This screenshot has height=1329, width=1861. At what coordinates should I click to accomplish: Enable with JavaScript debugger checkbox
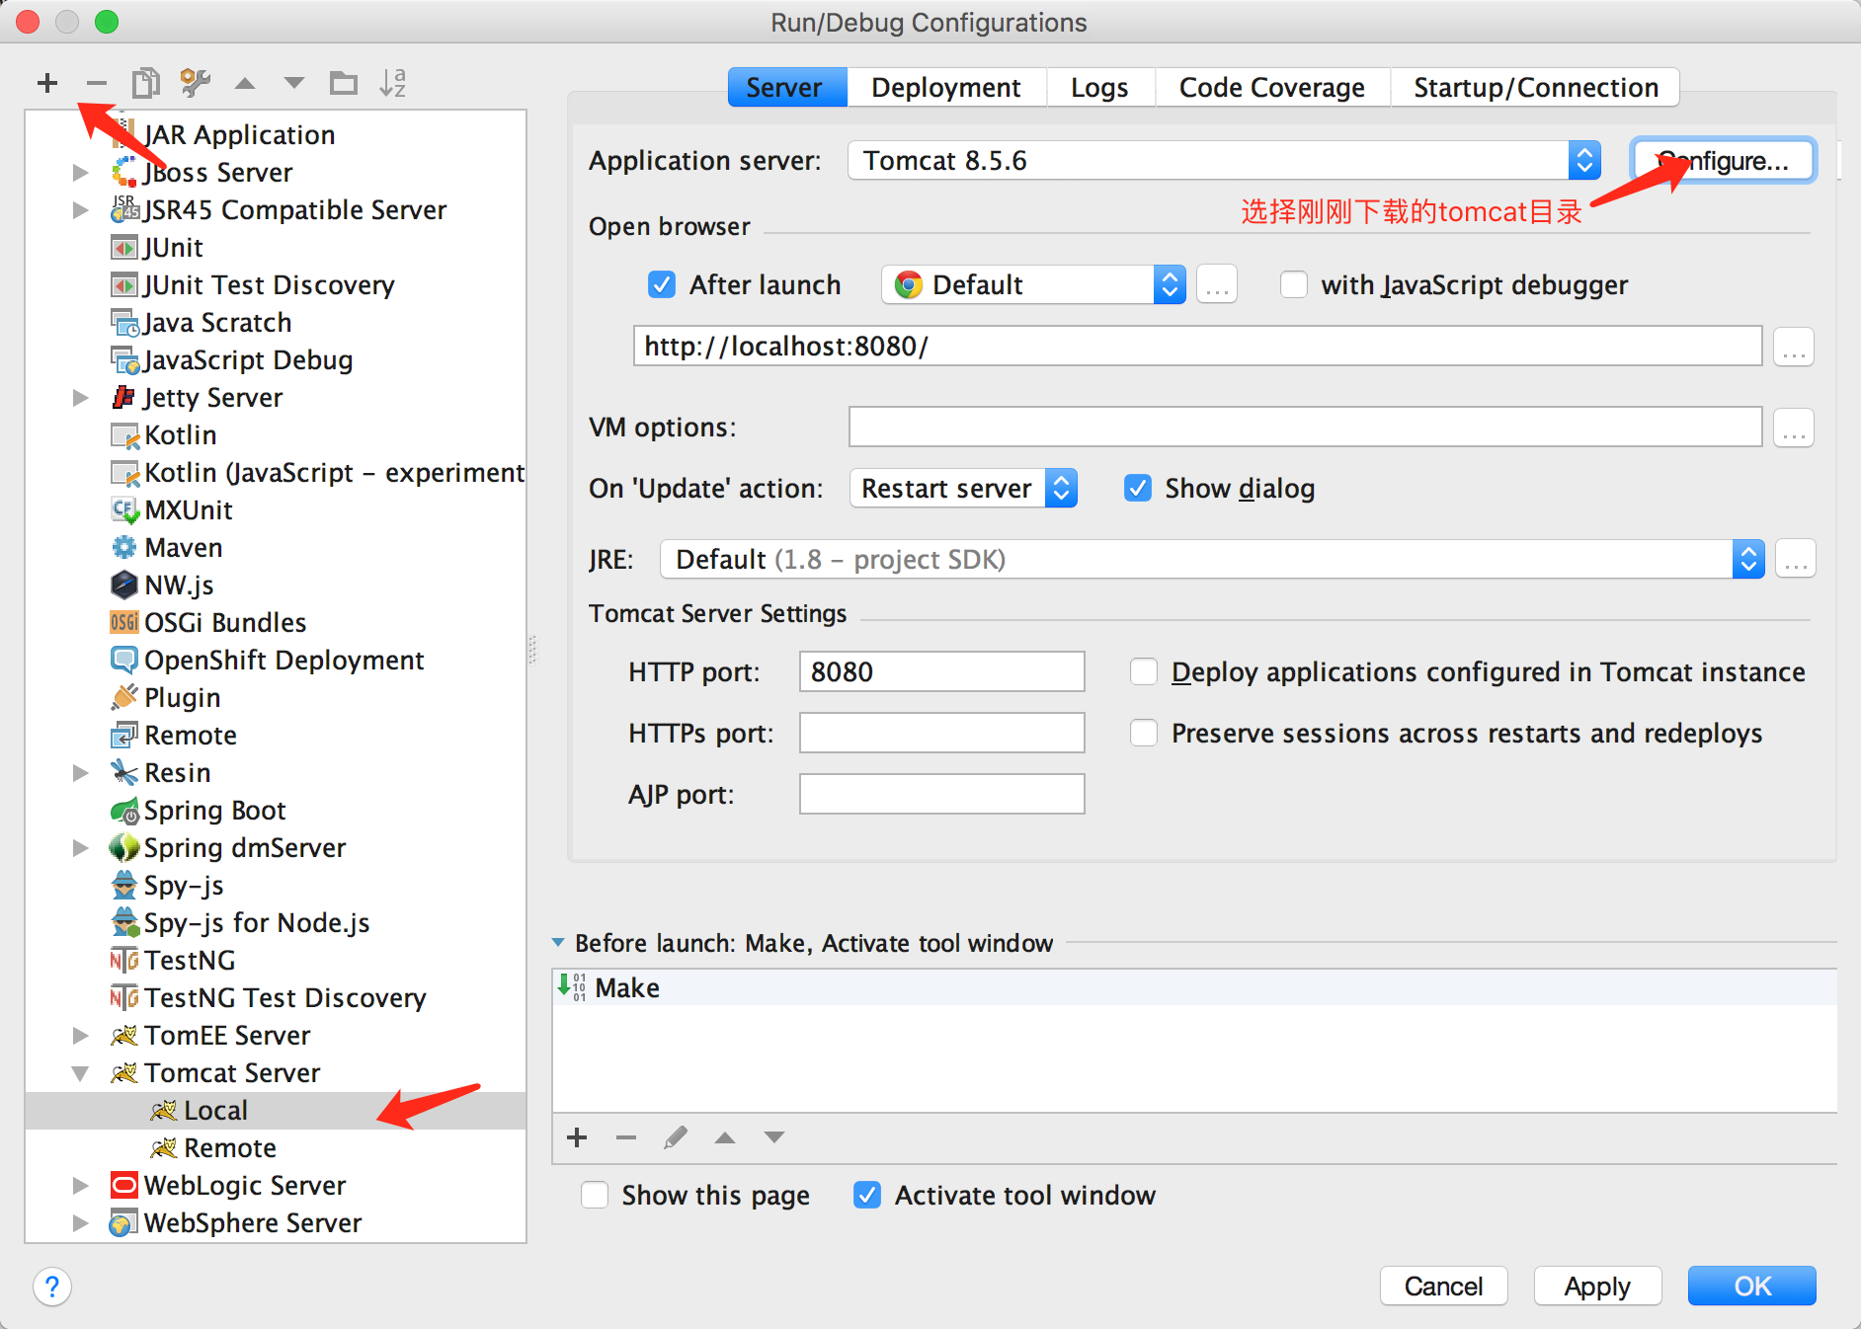(1294, 285)
